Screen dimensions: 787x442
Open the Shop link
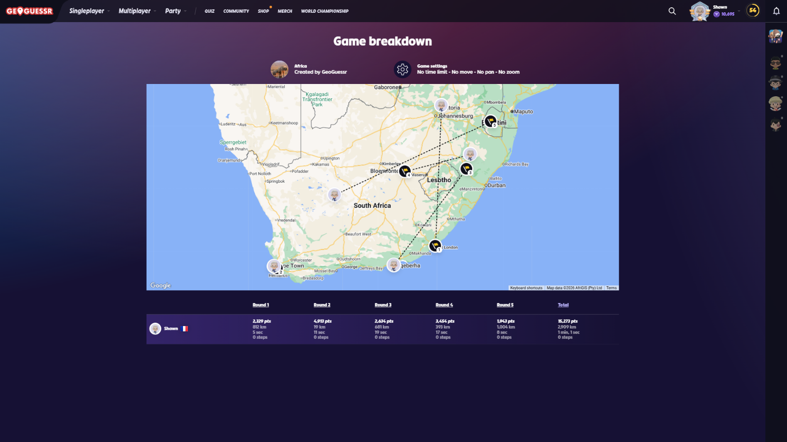[263, 11]
